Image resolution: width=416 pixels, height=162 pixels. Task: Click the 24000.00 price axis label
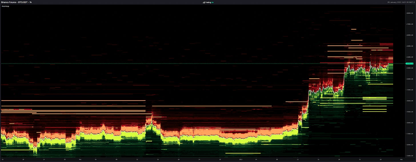[x=410, y=57]
